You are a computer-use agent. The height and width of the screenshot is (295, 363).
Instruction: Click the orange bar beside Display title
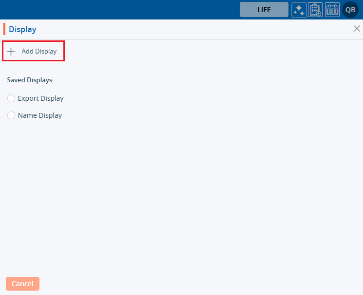pyautogui.click(x=4, y=29)
